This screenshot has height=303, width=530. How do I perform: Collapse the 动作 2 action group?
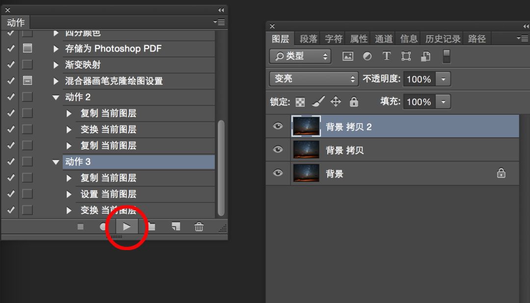tap(55, 97)
